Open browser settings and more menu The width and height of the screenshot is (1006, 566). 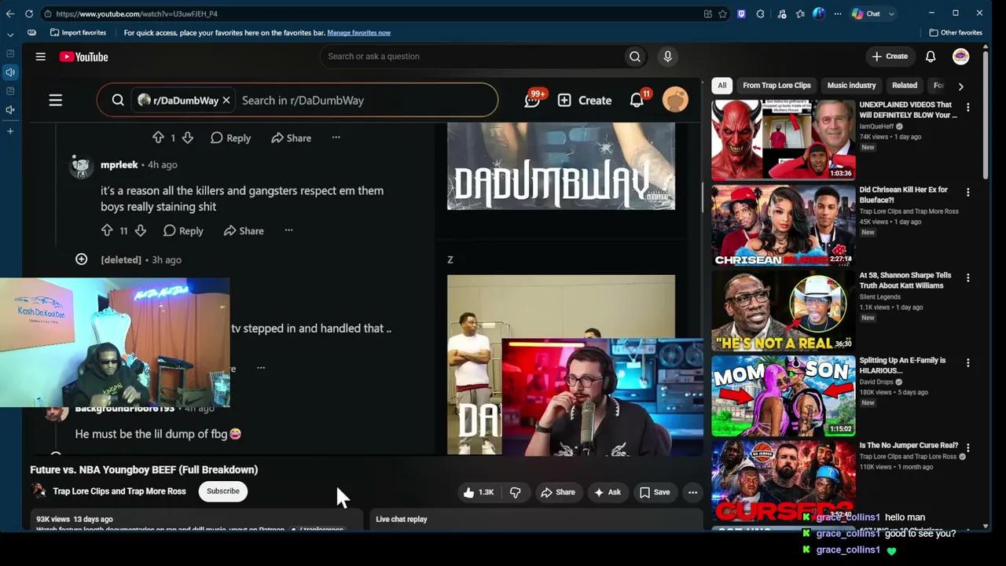point(837,13)
